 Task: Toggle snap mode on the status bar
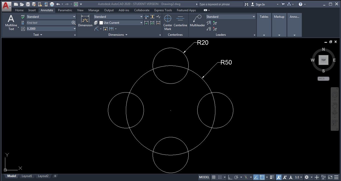point(220,177)
